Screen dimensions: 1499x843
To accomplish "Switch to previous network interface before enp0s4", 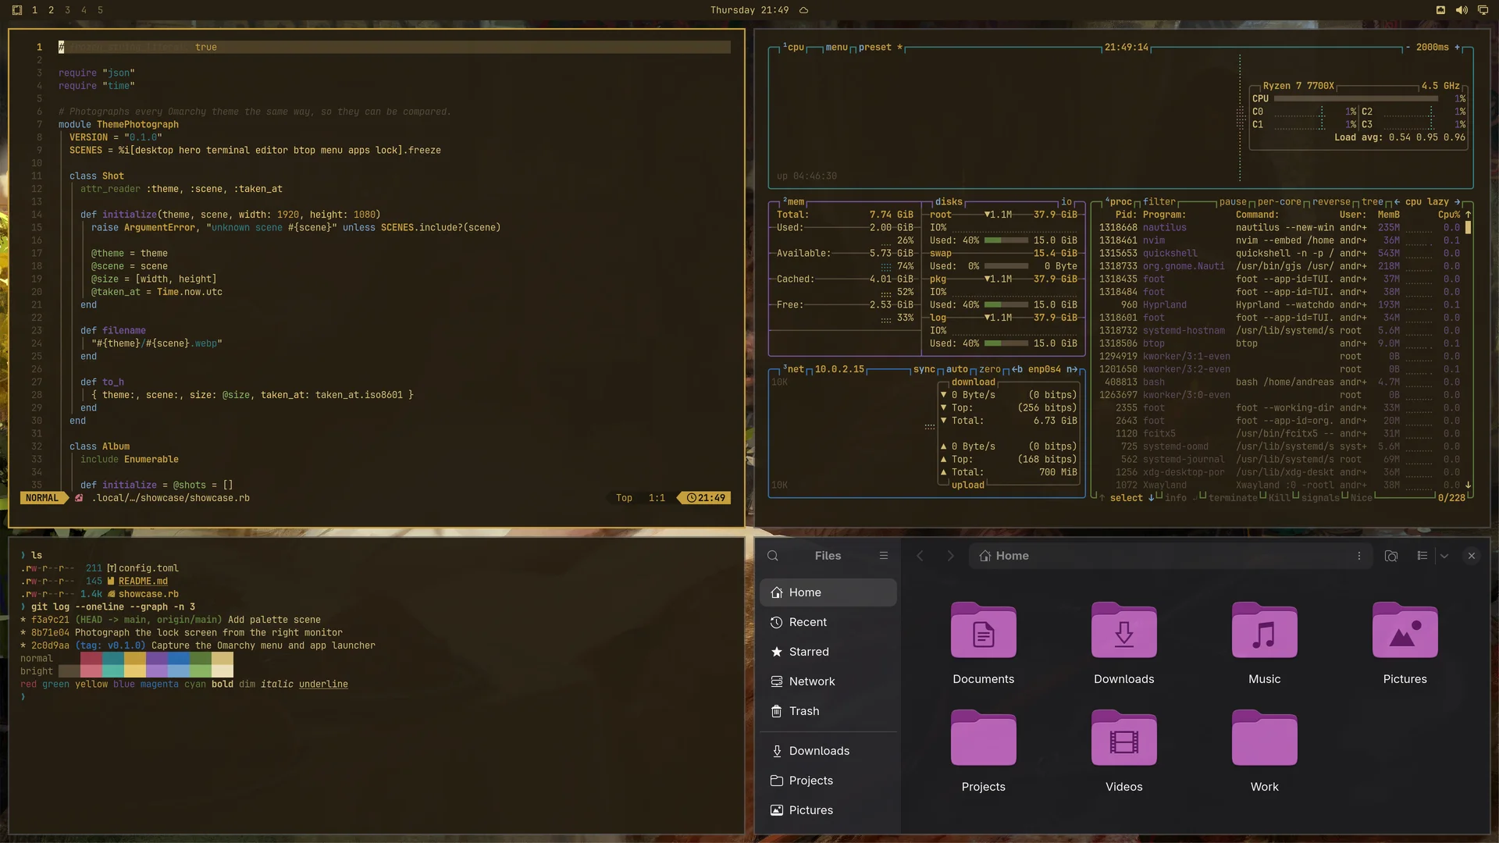I will tap(1017, 369).
